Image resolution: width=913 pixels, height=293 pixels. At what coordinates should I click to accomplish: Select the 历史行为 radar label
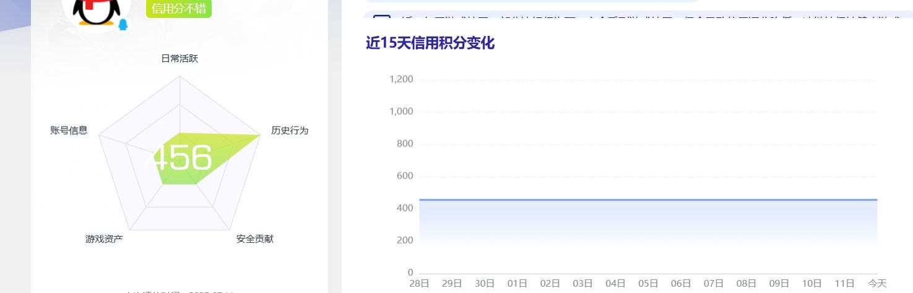(290, 130)
